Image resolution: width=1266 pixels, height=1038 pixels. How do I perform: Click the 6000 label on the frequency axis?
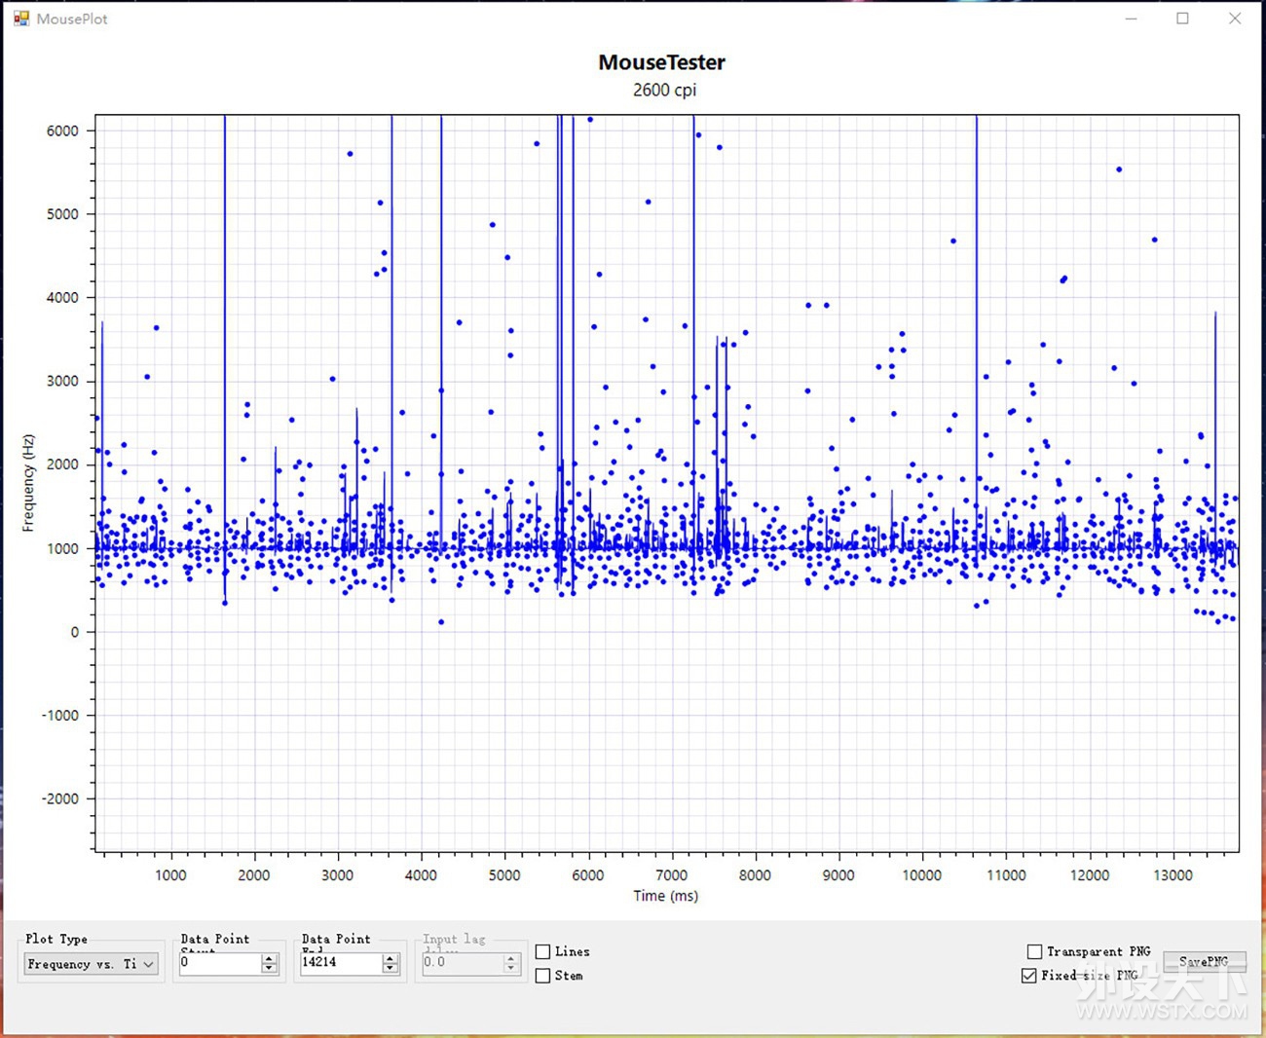click(x=62, y=130)
